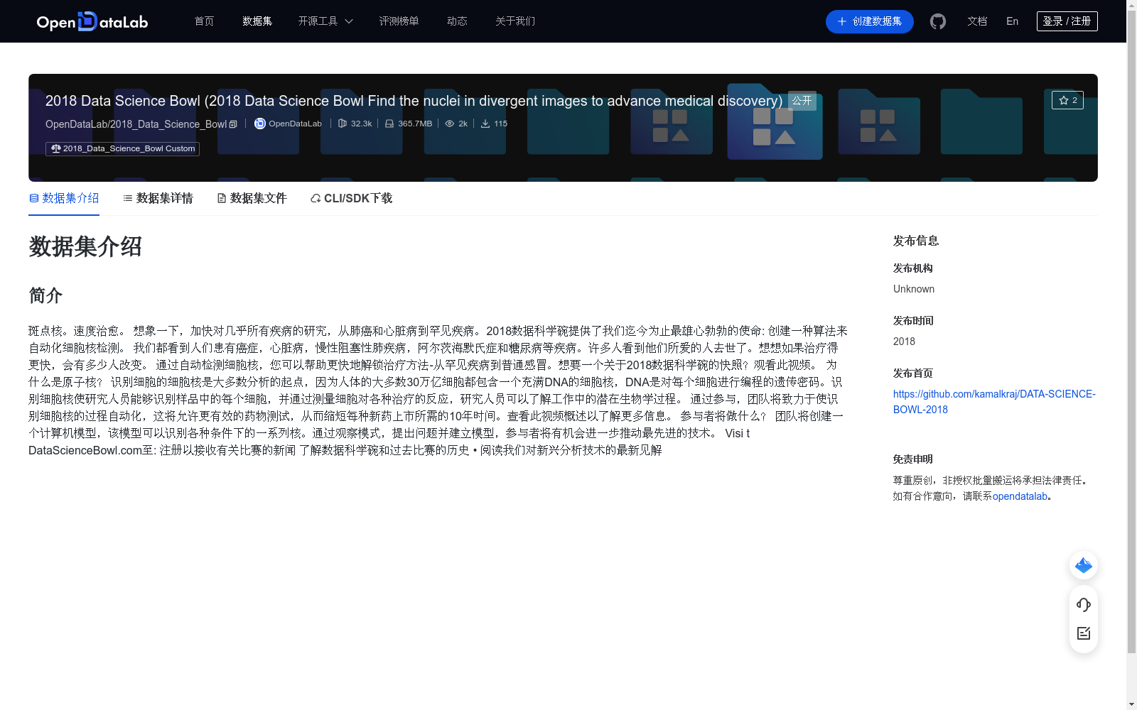Click the plus icon in 创建数据集
1137x710 pixels.
pos(842,21)
